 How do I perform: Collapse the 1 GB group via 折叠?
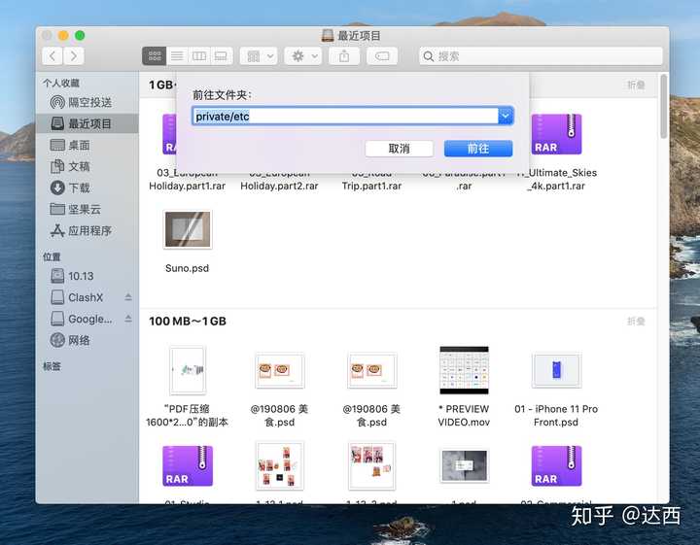tap(636, 85)
